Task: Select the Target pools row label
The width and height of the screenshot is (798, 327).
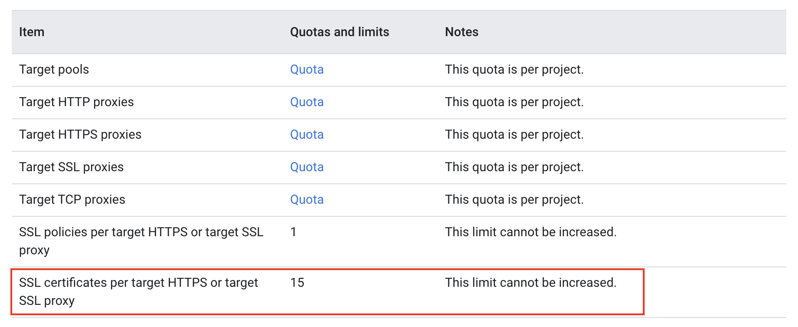Action: pyautogui.click(x=54, y=70)
